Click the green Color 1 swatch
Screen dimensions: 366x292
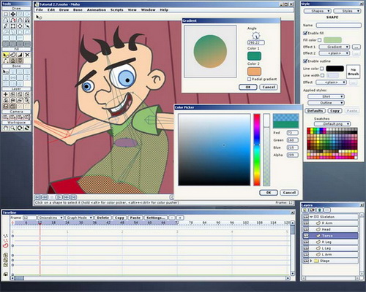point(254,56)
